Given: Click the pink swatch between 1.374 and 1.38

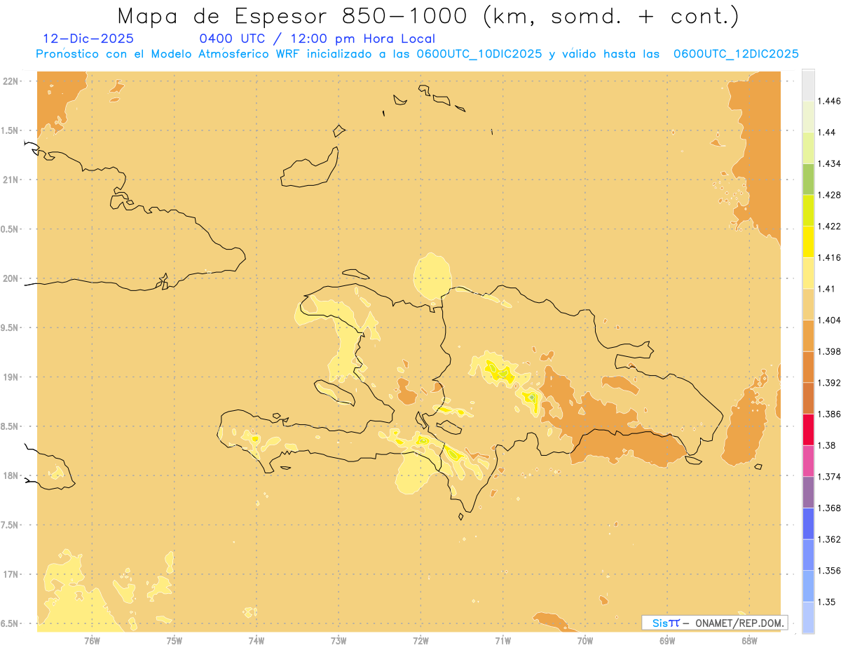Looking at the screenshot, I should [808, 461].
